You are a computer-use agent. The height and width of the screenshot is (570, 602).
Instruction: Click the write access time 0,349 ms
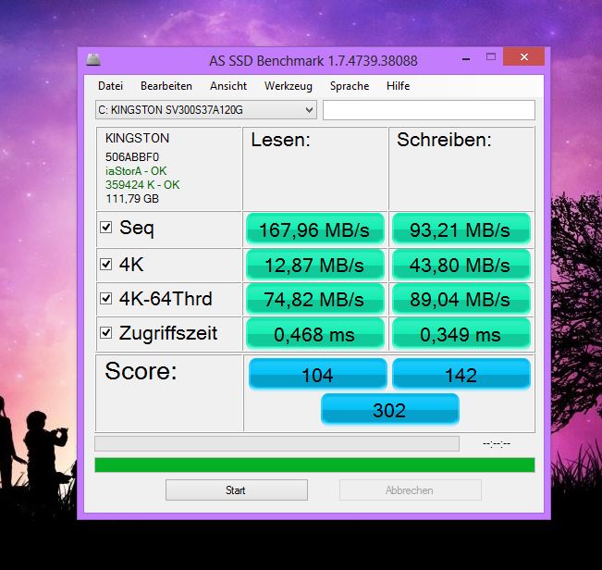pyautogui.click(x=461, y=334)
